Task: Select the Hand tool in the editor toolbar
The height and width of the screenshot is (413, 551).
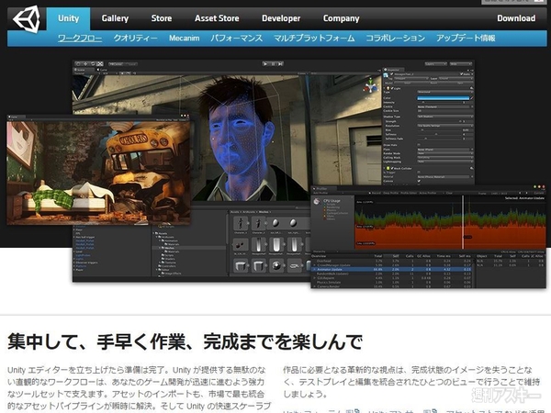Action: click(78, 64)
